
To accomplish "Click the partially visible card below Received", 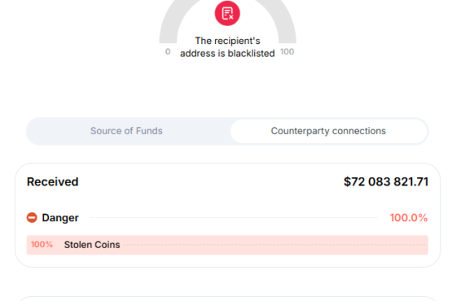I will [x=228, y=299].
